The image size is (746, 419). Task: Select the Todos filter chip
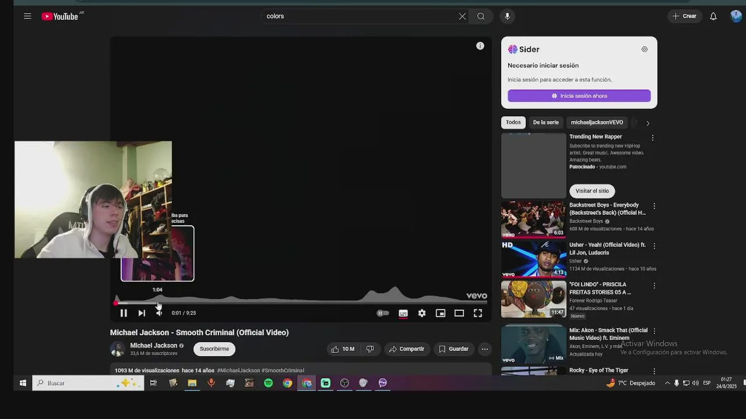click(513, 122)
